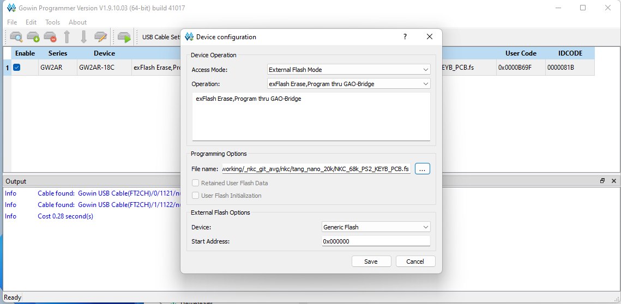Click the User Code column header
Image resolution: width=621 pixels, height=304 pixels.
coord(521,53)
